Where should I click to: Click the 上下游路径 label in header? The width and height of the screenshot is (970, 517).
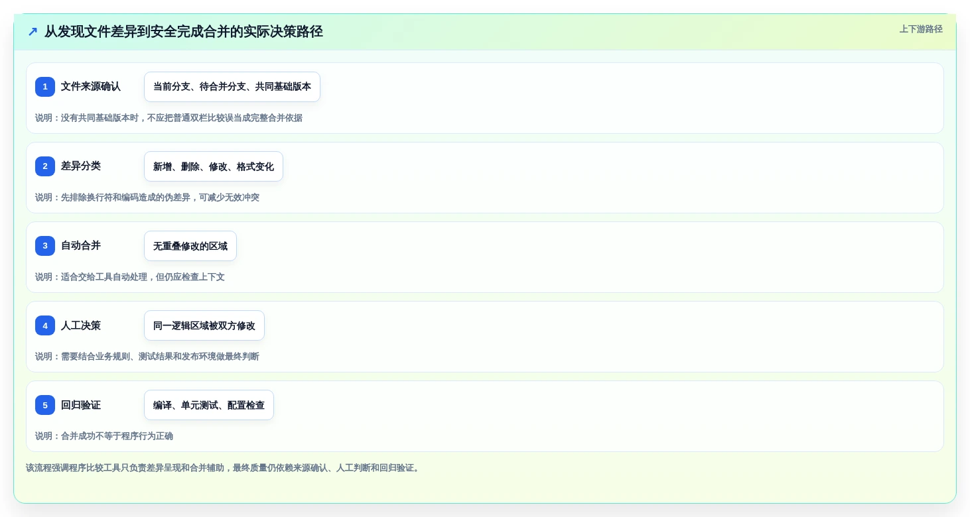[921, 29]
